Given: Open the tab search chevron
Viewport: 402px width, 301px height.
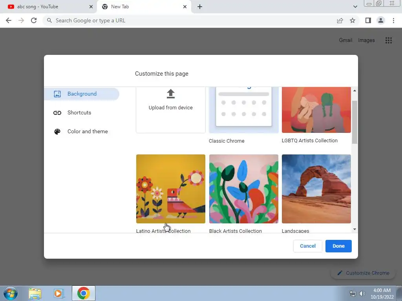Looking at the screenshot, I should (x=355, y=7).
